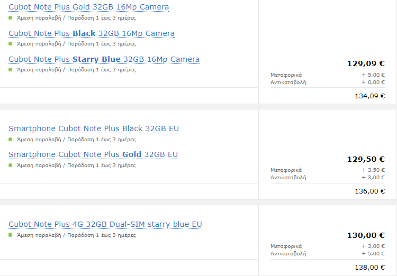Click the 129,50 € bold price
Screen dimensions: 397x276
[x=366, y=159]
